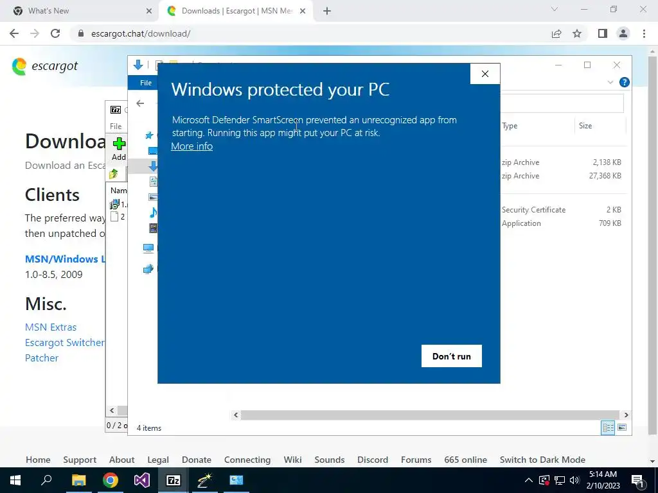Bookmark this page with the star icon

[x=577, y=33]
